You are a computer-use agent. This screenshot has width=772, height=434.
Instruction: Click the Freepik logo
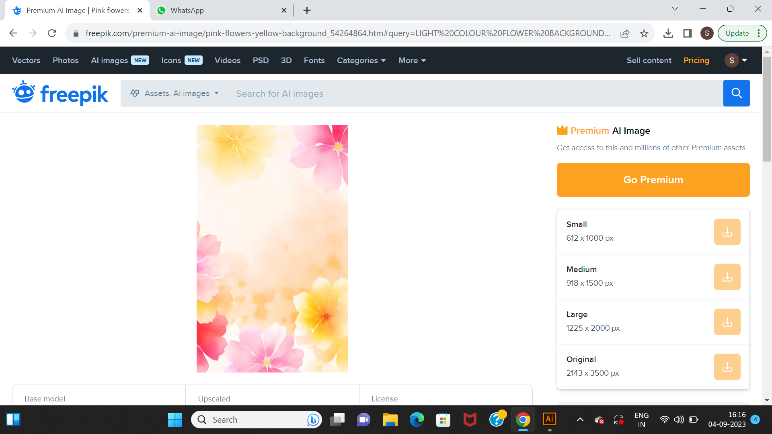(x=60, y=93)
